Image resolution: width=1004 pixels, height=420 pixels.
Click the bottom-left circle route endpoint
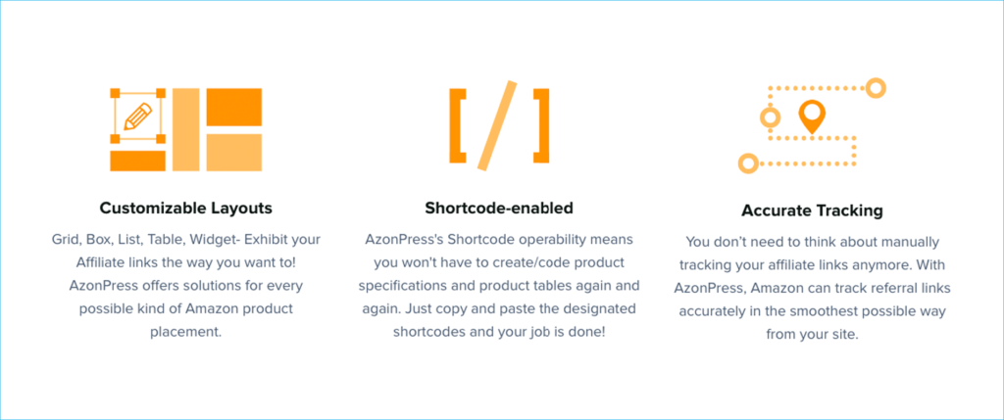747,163
